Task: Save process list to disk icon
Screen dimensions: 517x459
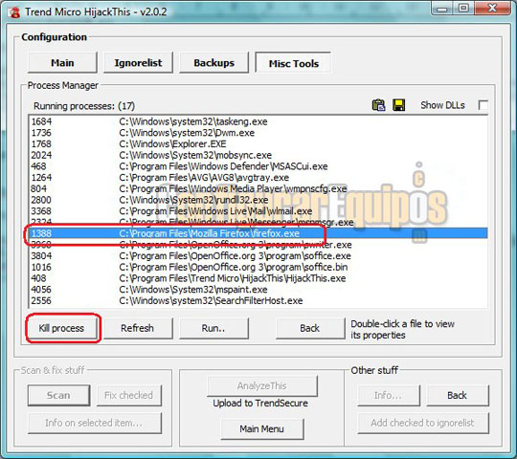Action: click(x=399, y=105)
